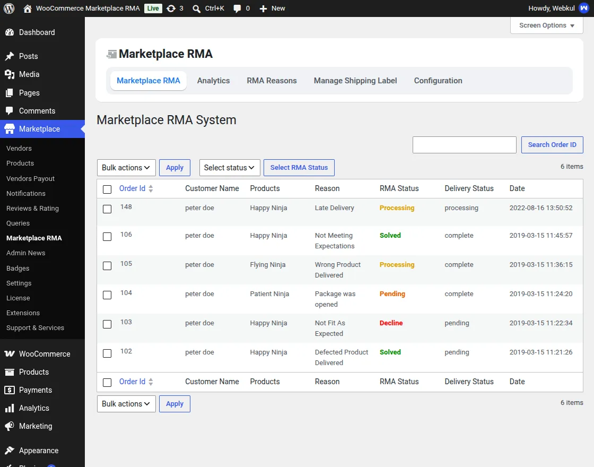Click the Pages icon in sidebar
The image size is (594, 467).
tap(10, 92)
